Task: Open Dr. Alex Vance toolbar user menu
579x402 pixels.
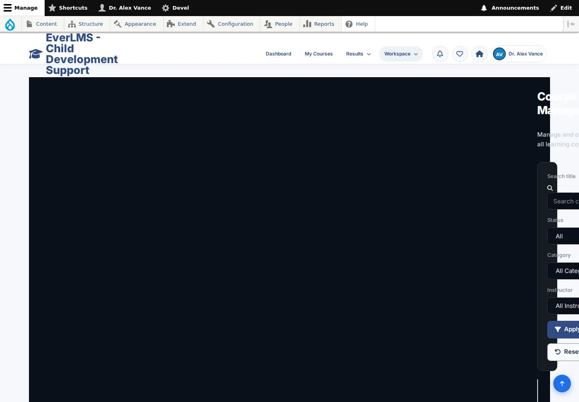Action: click(x=125, y=8)
